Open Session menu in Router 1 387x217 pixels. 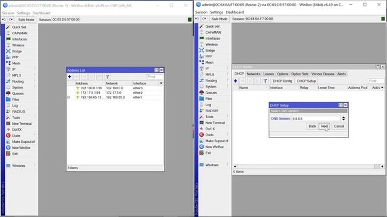click(8, 13)
